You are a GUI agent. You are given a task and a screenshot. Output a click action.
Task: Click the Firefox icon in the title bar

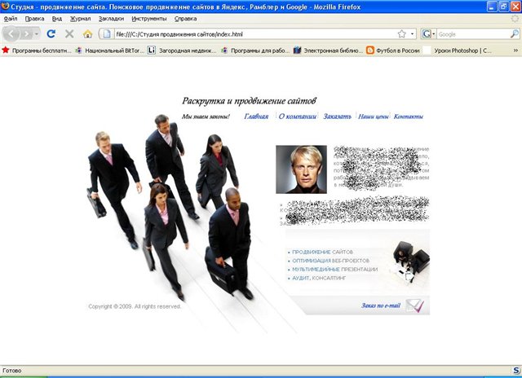click(5, 7)
